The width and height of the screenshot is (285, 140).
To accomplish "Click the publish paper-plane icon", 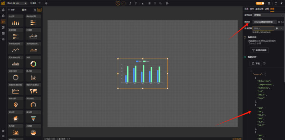I will coord(281,3).
